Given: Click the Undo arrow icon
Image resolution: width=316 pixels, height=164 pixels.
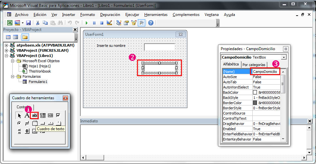Looking at the screenshot, I should pyautogui.click(x=70, y=23).
